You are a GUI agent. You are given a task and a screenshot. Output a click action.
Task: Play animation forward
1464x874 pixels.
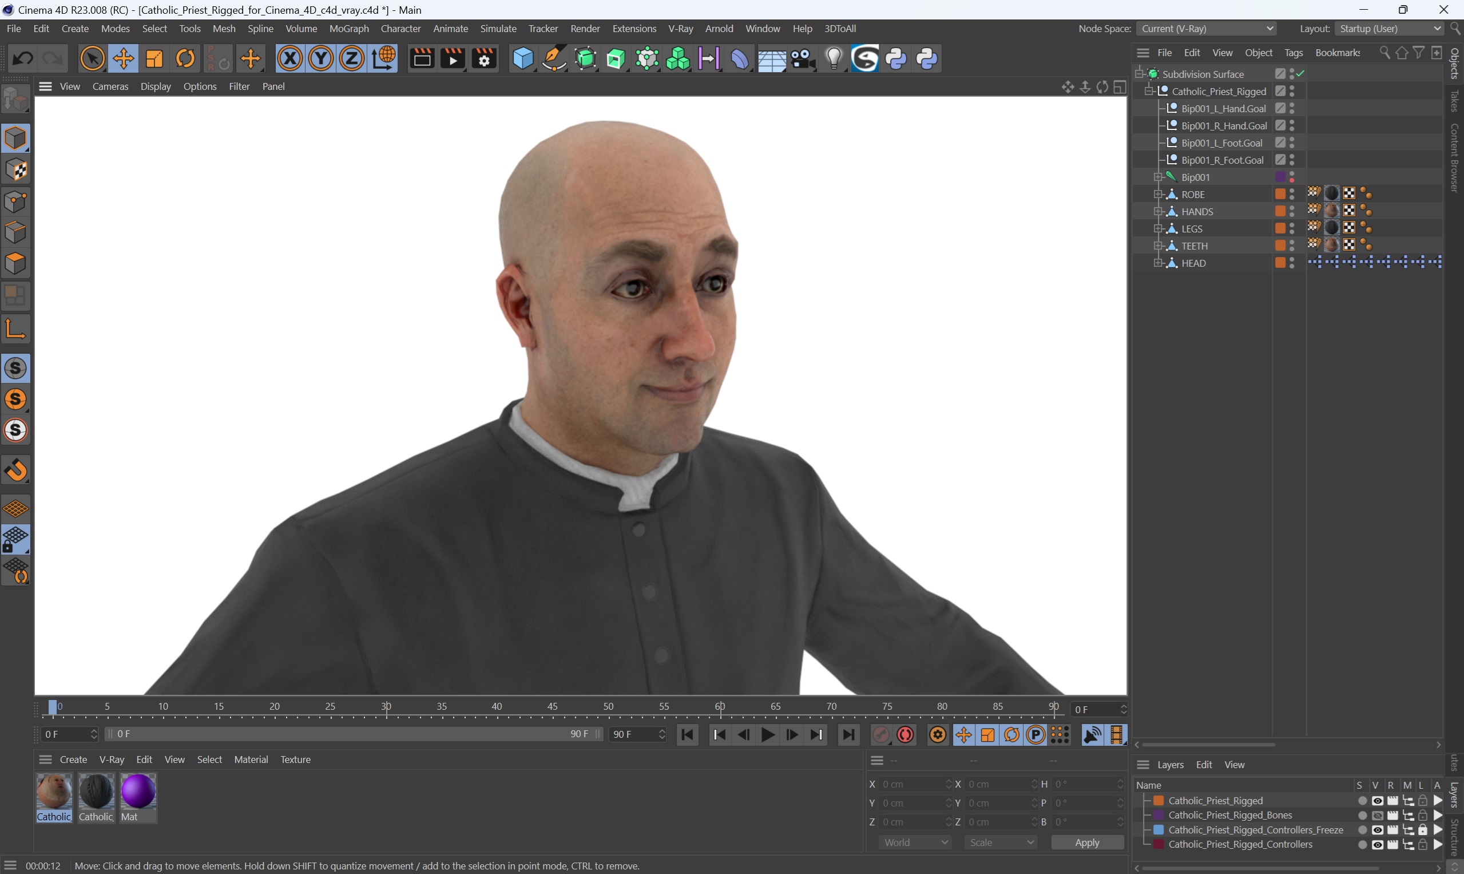pos(768,735)
